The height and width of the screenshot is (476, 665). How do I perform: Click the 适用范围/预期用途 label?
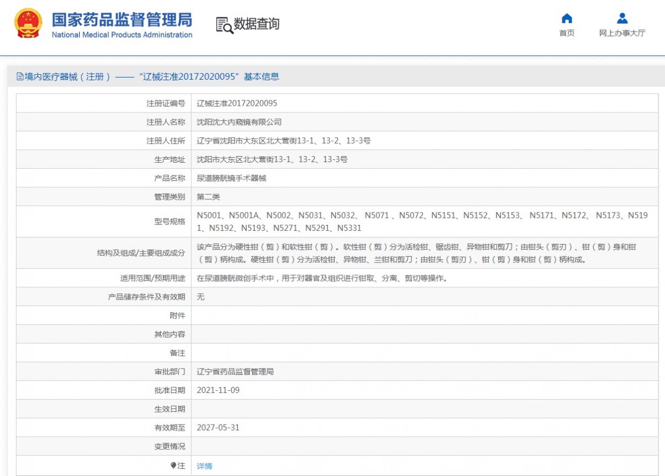(x=153, y=278)
